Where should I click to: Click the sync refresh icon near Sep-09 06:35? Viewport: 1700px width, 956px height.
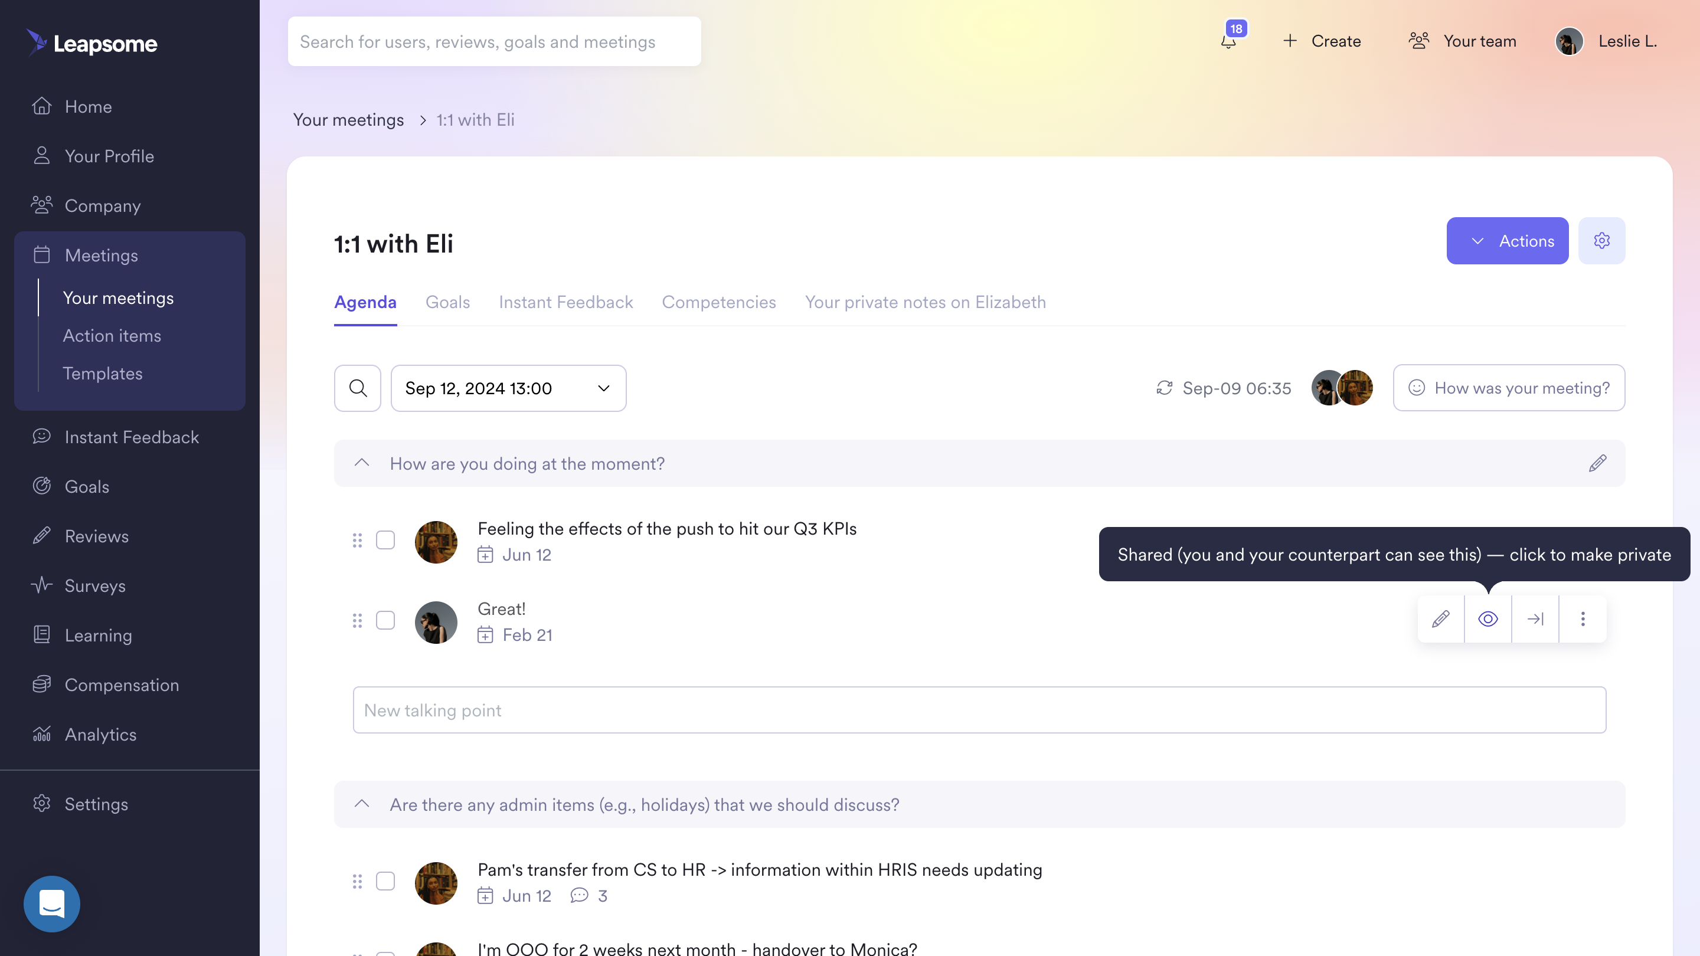(x=1165, y=388)
